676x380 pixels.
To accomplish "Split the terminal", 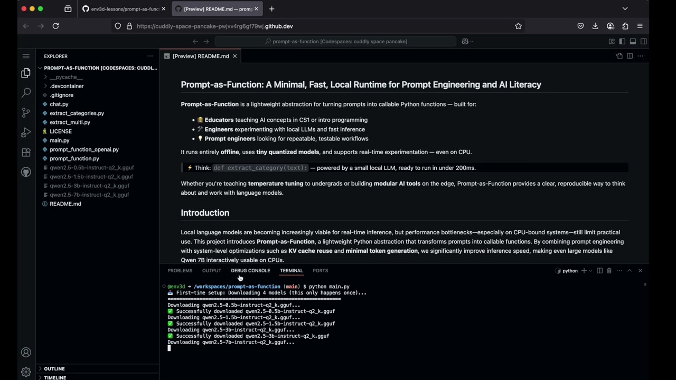I will (599, 271).
